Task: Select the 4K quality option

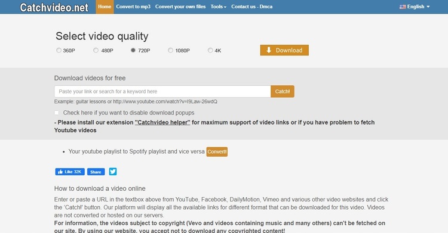Action: coord(210,51)
